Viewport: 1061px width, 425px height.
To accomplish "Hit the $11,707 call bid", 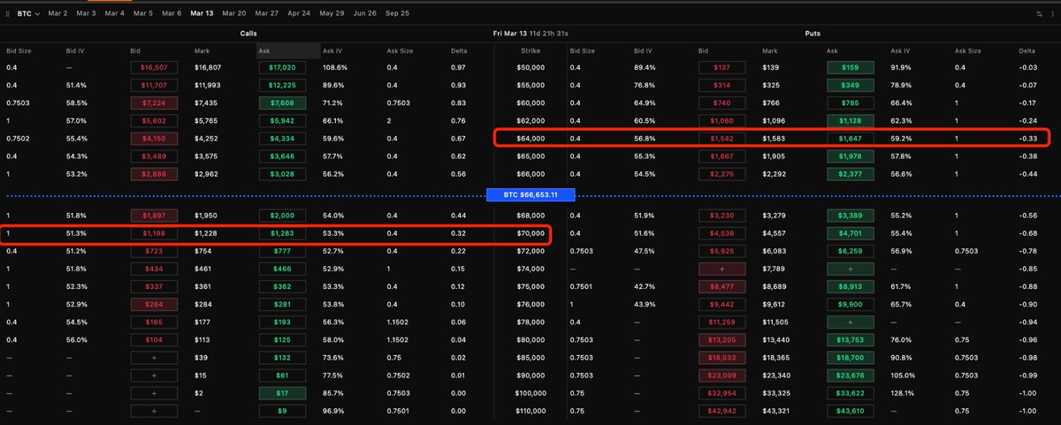I will coord(155,84).
